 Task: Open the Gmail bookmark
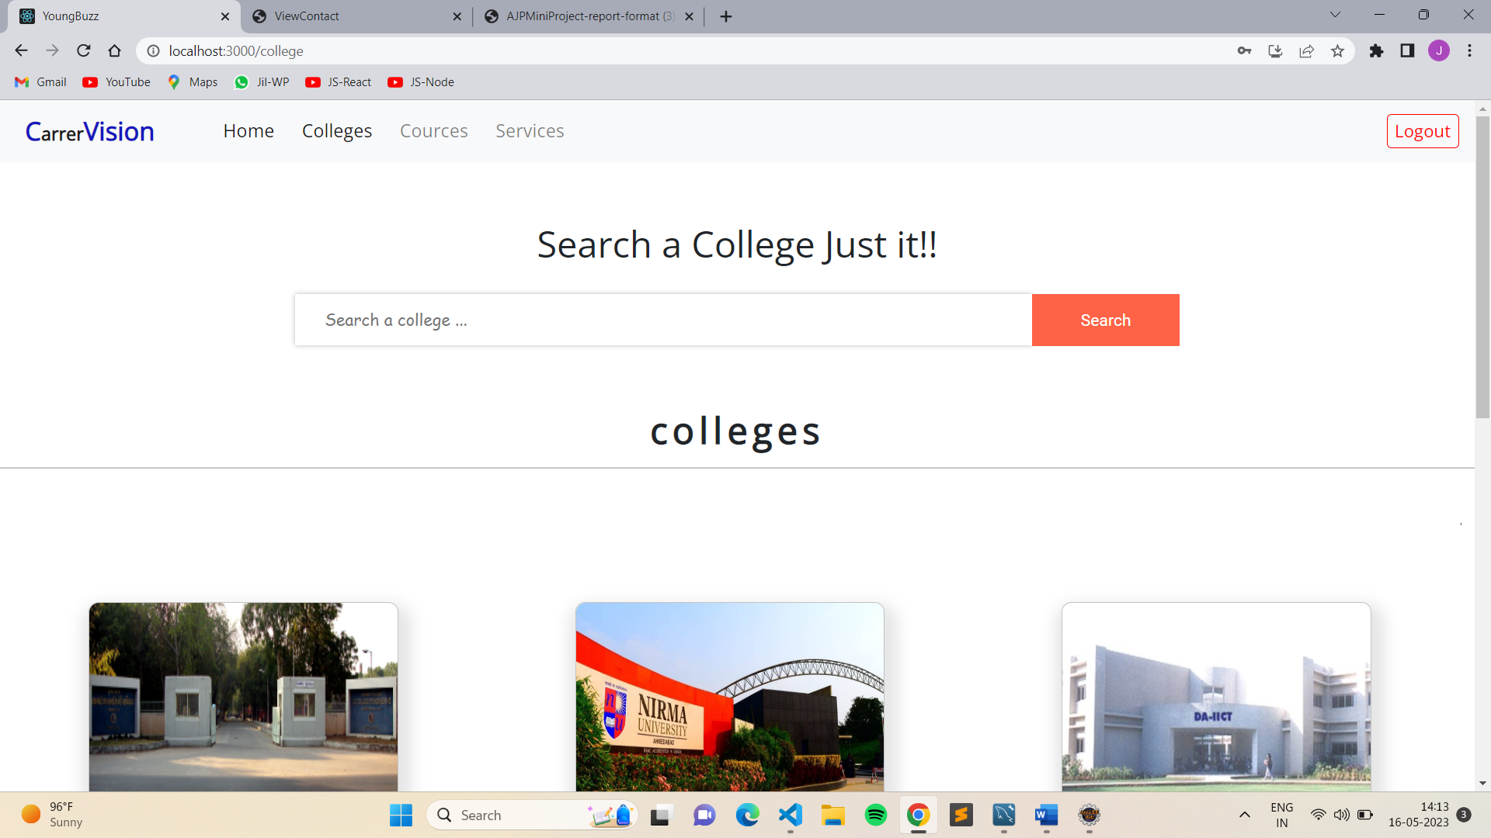click(40, 81)
